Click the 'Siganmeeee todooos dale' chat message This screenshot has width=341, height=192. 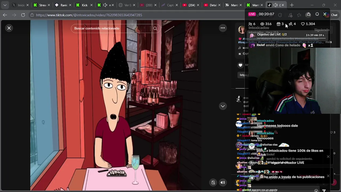(277, 126)
